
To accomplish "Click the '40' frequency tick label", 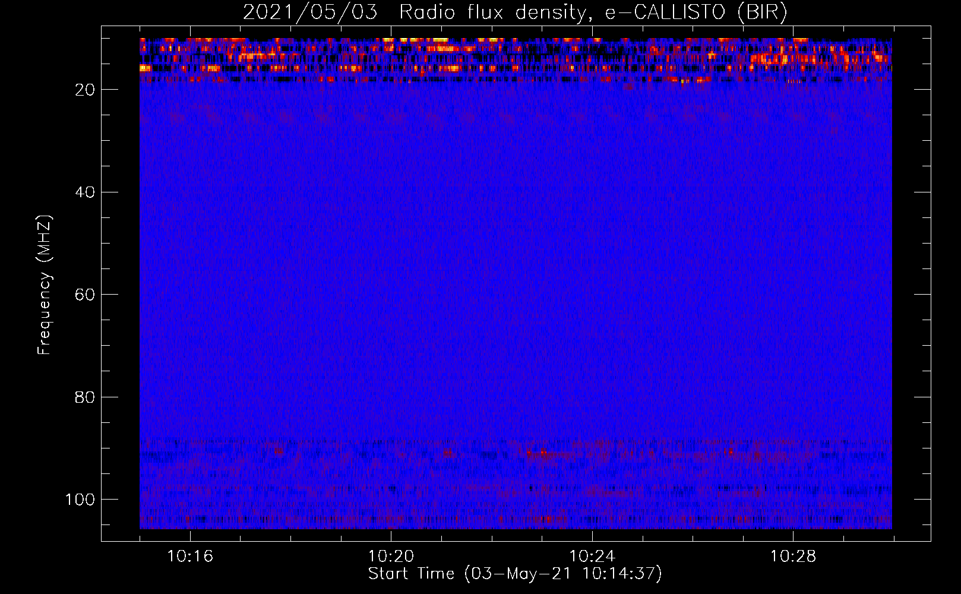I will [x=85, y=192].
